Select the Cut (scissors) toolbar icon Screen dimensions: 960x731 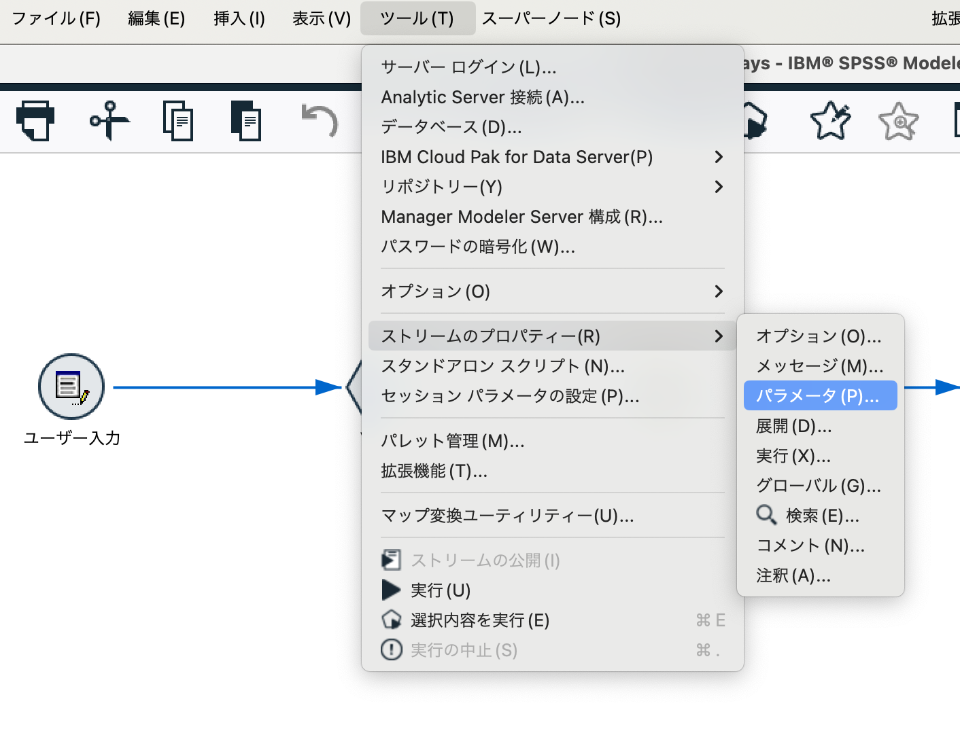pyautogui.click(x=109, y=120)
